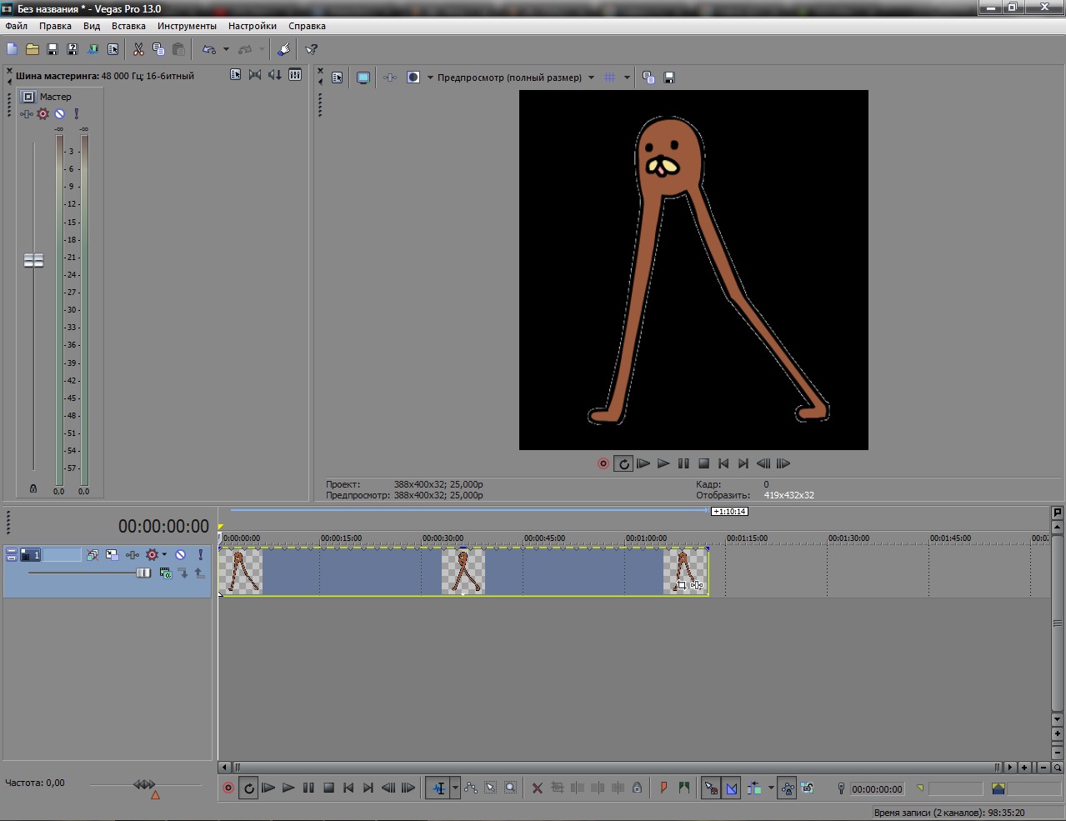Image resolution: width=1066 pixels, height=821 pixels.
Task: Toggle loop playback in timeline transport
Action: 248,788
